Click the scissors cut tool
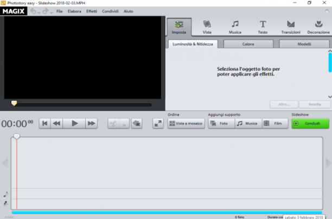This screenshot has width=332, height=219. tap(113, 123)
